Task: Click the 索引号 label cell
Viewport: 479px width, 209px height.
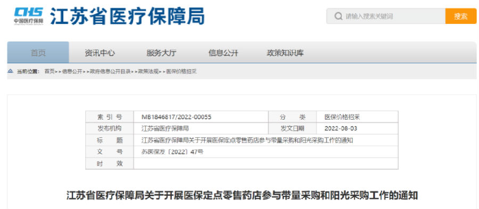Action: pos(110,117)
